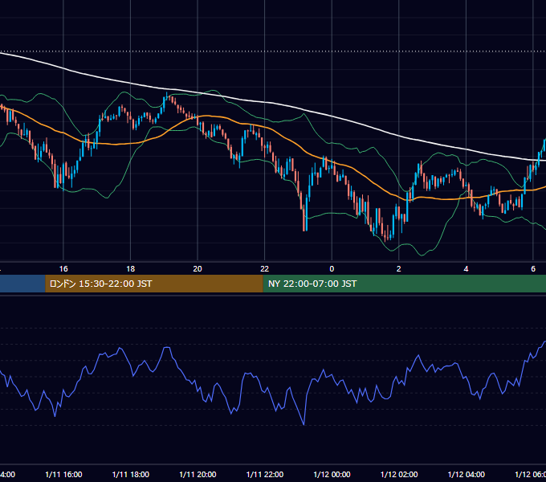Click the 2 hour label on the price chart axis
The width and height of the screenshot is (546, 482).
pos(399,269)
